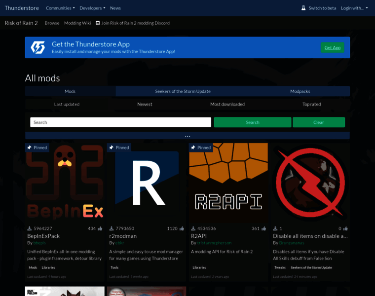
Task: Click Switch to beta link
Action: (x=322, y=8)
